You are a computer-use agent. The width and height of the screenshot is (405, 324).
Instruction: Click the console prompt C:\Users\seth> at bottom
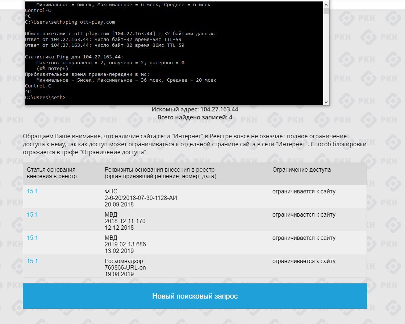click(x=45, y=97)
